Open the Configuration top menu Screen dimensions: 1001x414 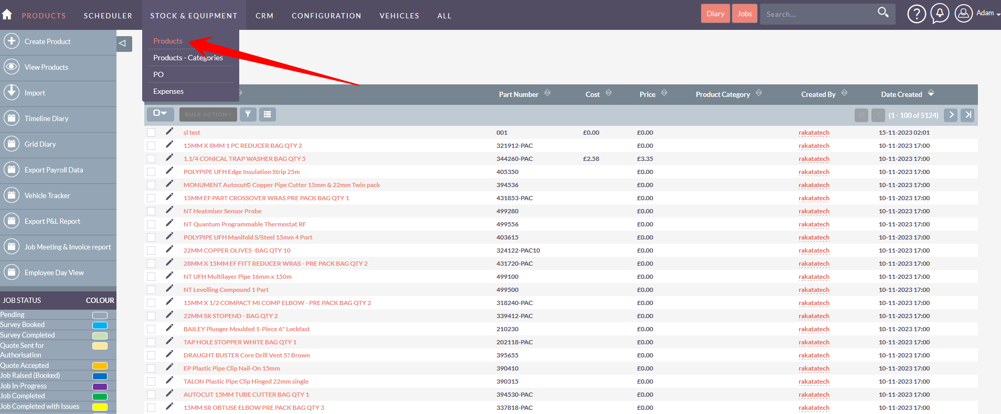click(326, 16)
